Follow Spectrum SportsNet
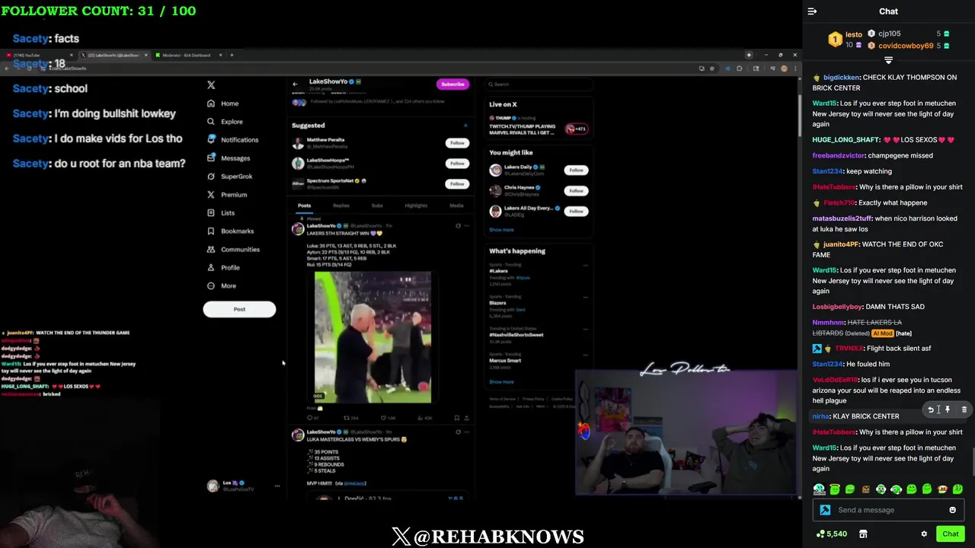975x548 pixels. (457, 183)
